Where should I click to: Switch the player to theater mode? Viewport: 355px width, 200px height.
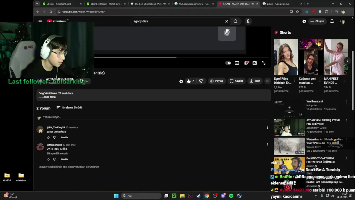pyautogui.click(x=255, y=63)
